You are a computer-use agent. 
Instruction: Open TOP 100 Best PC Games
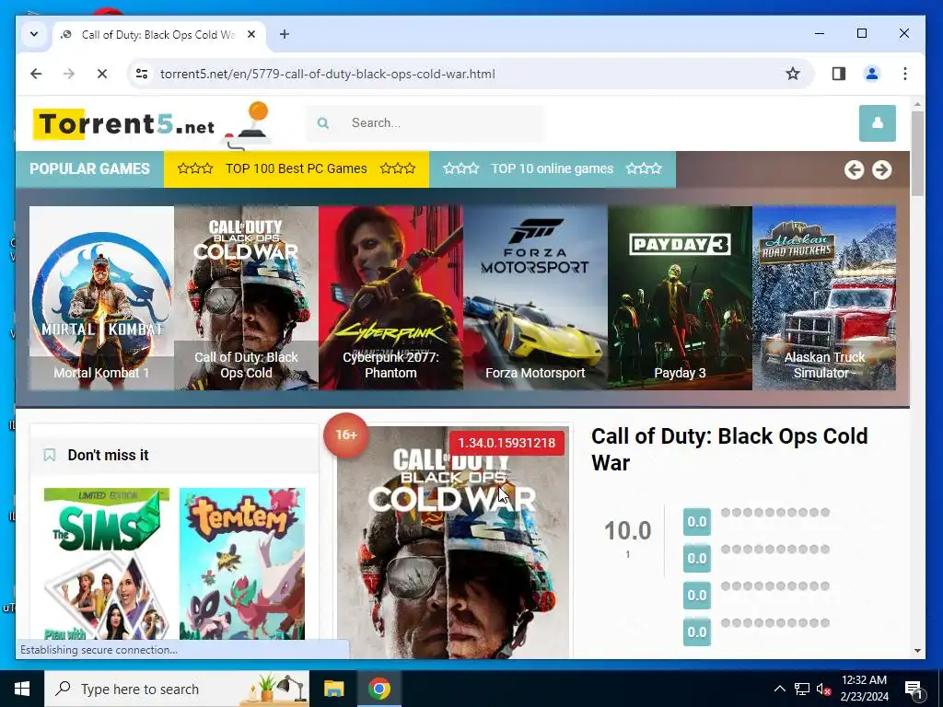click(296, 169)
